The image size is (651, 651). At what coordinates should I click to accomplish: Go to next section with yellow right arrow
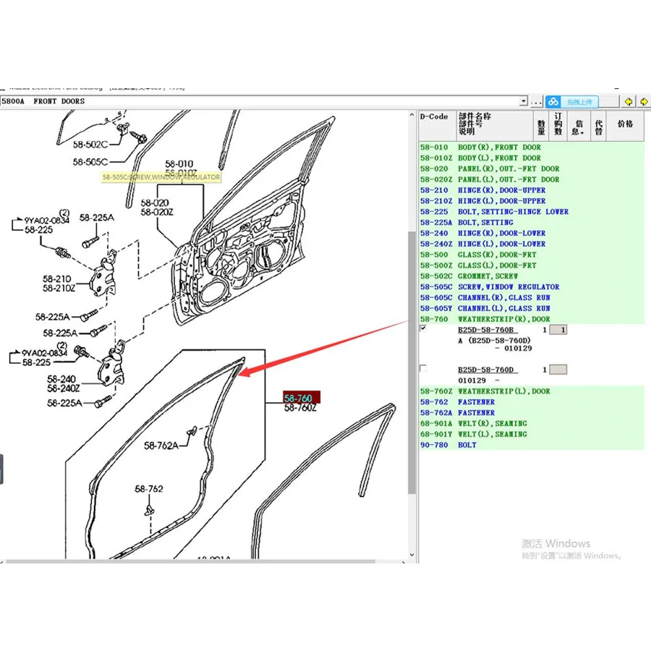(644, 101)
